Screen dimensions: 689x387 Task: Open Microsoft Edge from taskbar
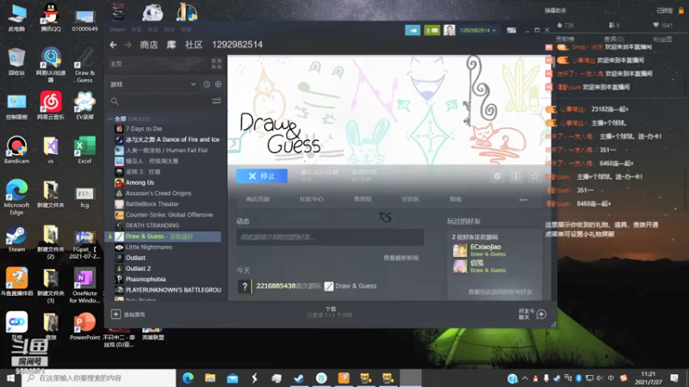pyautogui.click(x=188, y=378)
